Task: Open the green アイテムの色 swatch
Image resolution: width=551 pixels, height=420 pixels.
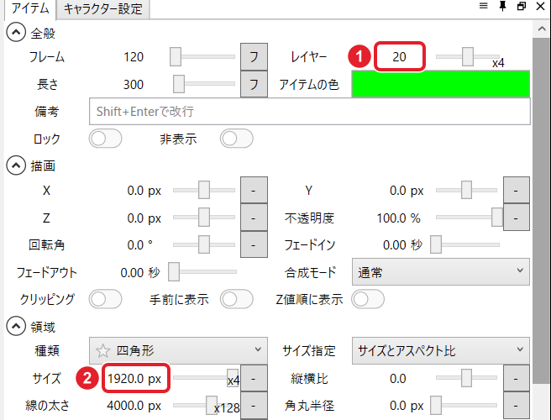Action: point(441,84)
